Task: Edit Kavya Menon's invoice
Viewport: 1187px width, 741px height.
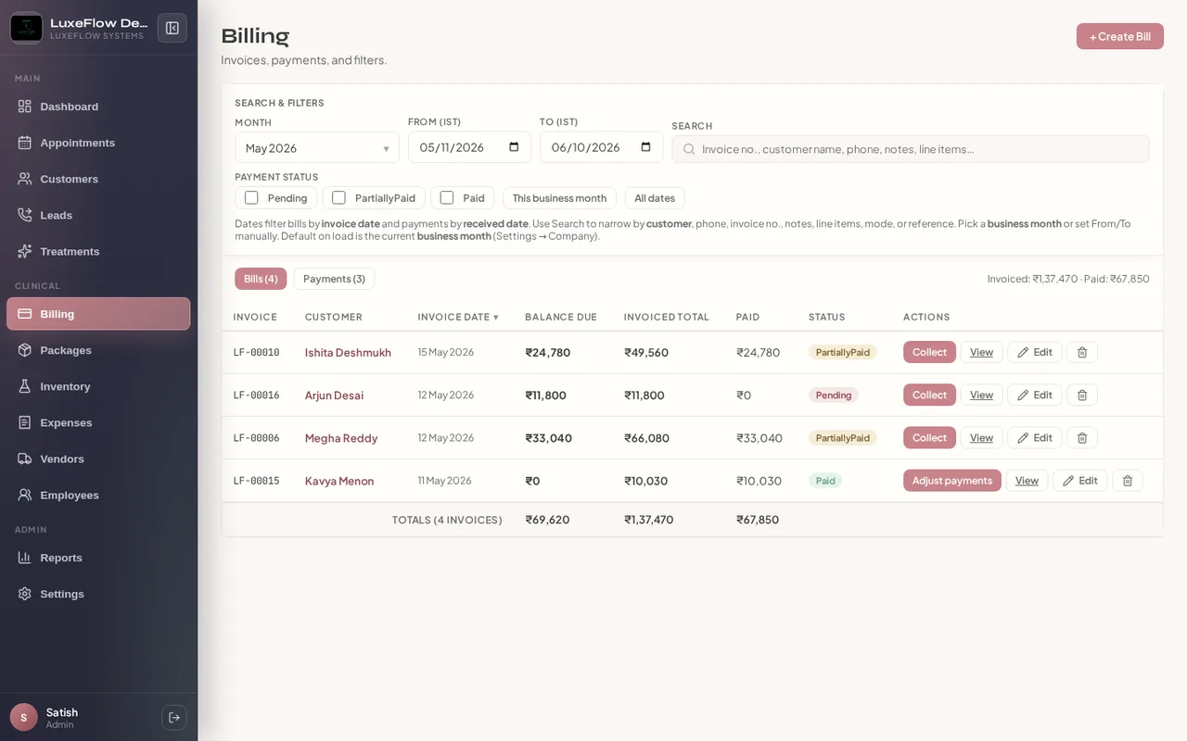Action: tap(1080, 481)
